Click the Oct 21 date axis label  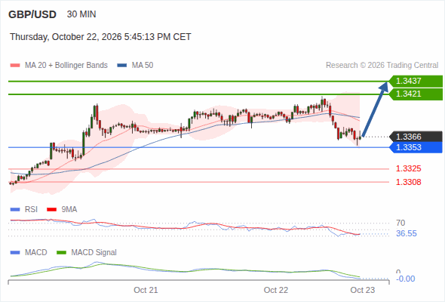[x=146, y=290]
